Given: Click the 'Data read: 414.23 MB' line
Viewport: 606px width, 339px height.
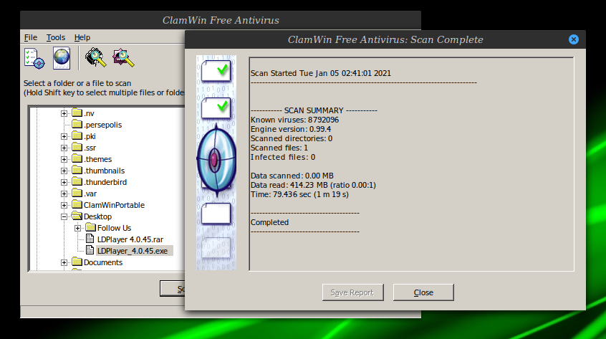Looking at the screenshot, I should pyautogui.click(x=313, y=185).
